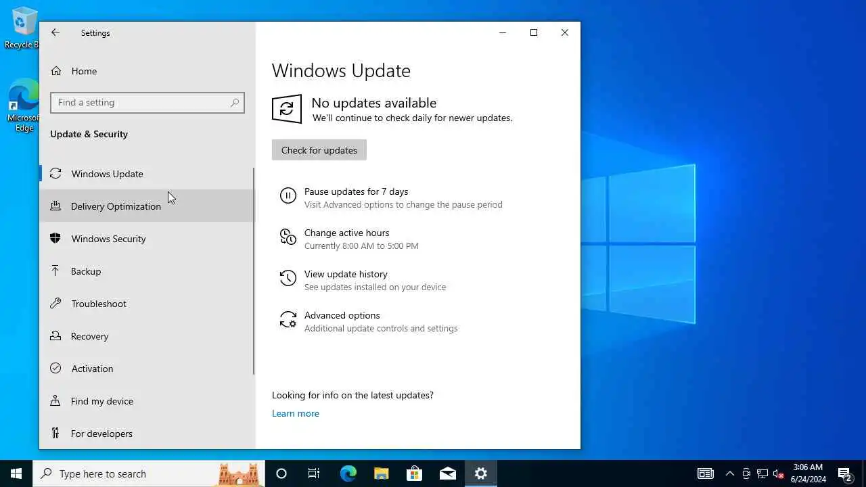
Task: Click the magnifier icon in Find a setting
Action: [235, 103]
